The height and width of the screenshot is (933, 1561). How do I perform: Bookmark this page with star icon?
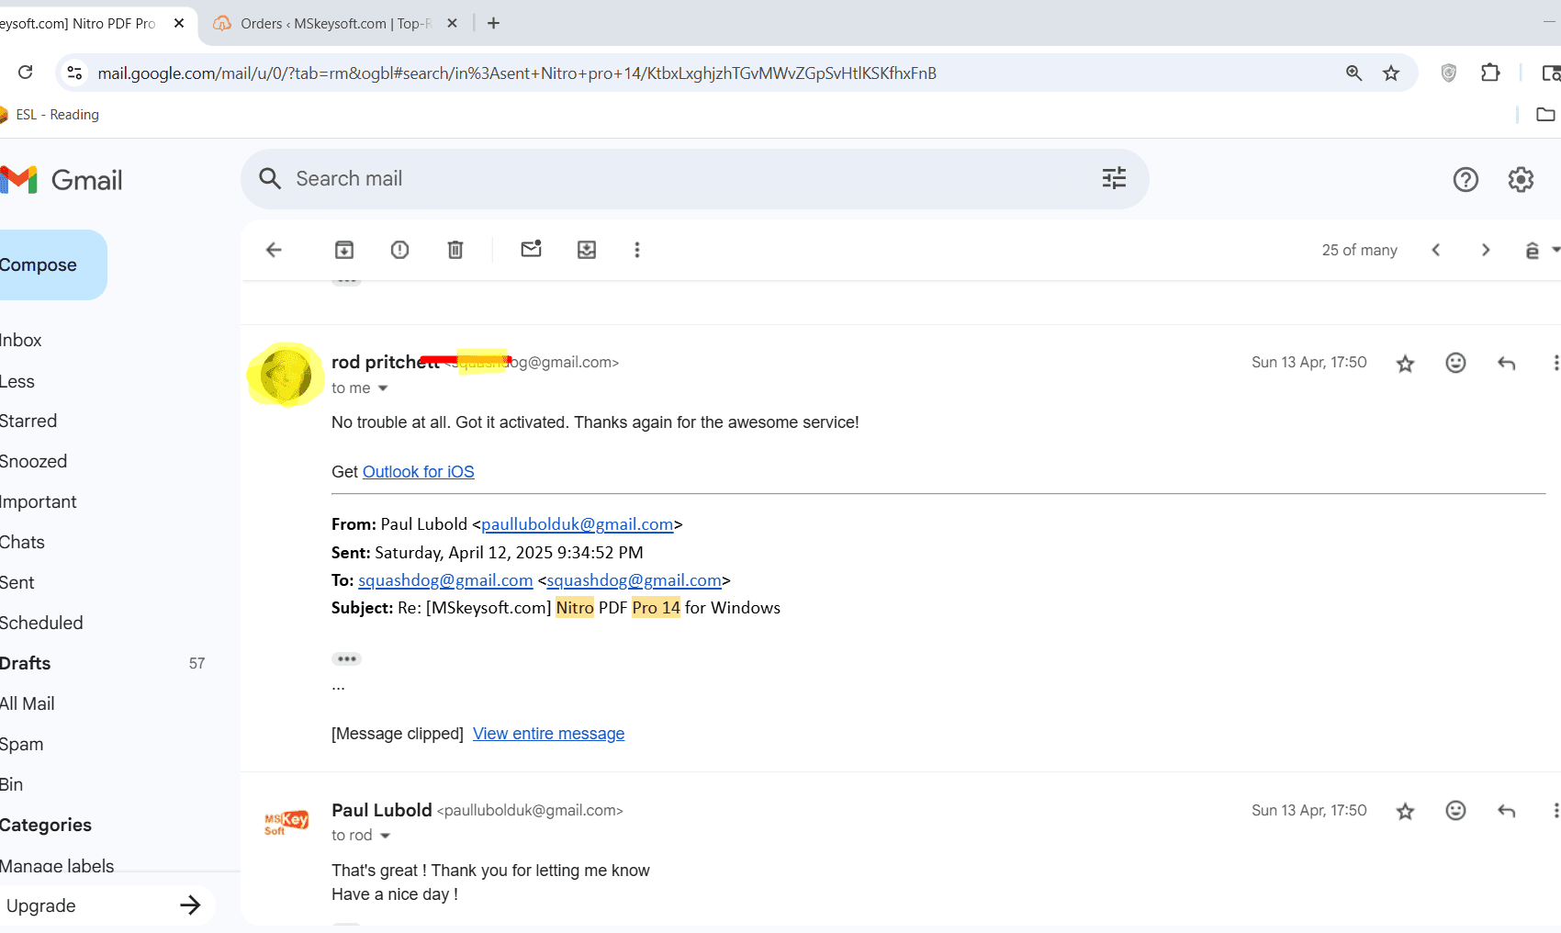(1391, 73)
